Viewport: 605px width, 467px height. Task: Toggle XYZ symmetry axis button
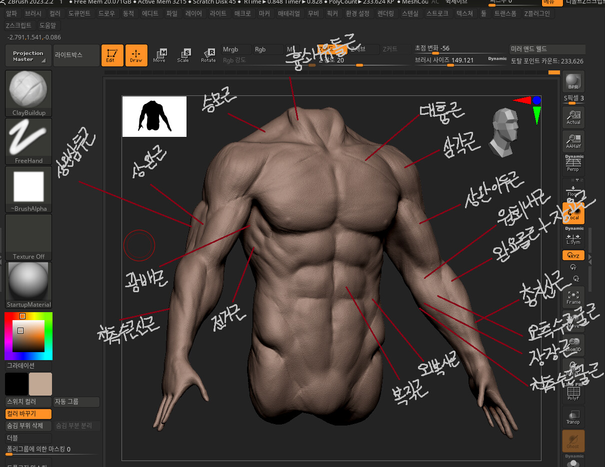[x=573, y=255]
